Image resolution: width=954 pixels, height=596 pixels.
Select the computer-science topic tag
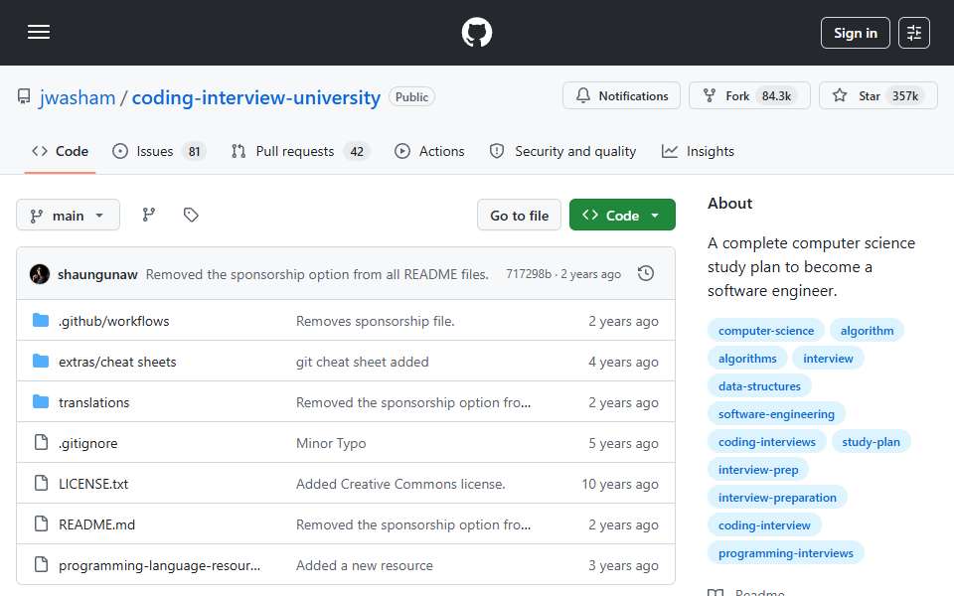tap(766, 330)
